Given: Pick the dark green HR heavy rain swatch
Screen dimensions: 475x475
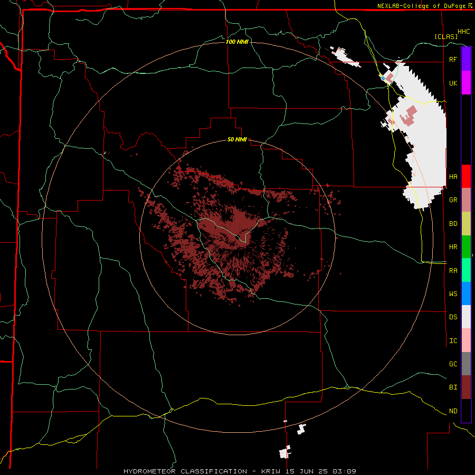Looking at the screenshot, I should [466, 246].
